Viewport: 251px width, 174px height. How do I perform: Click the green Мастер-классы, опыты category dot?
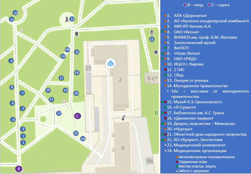pyautogui.click(x=177, y=167)
